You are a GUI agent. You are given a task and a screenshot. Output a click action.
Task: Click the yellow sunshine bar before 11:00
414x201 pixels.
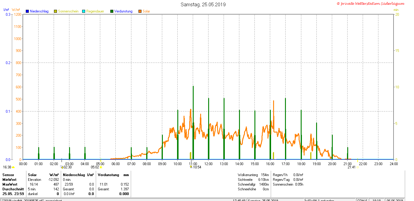[x=190, y=156]
